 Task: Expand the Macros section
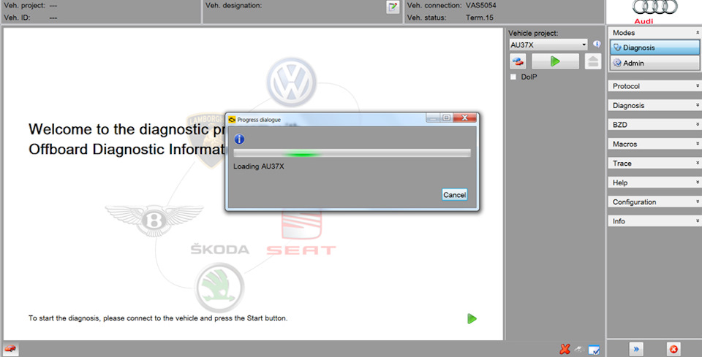click(654, 144)
